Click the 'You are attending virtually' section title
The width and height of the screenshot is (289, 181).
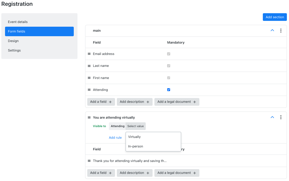(114, 118)
